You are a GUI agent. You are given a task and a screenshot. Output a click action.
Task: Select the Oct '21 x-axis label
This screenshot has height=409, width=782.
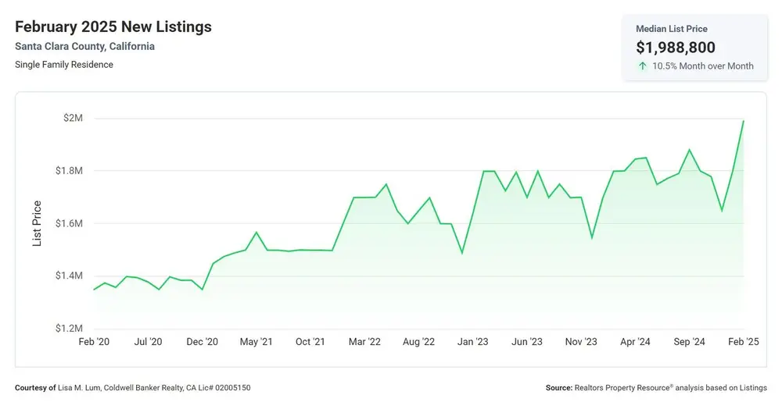pyautogui.click(x=310, y=342)
